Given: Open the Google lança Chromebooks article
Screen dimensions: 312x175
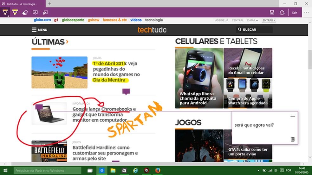Looking at the screenshot, I should (x=104, y=114).
